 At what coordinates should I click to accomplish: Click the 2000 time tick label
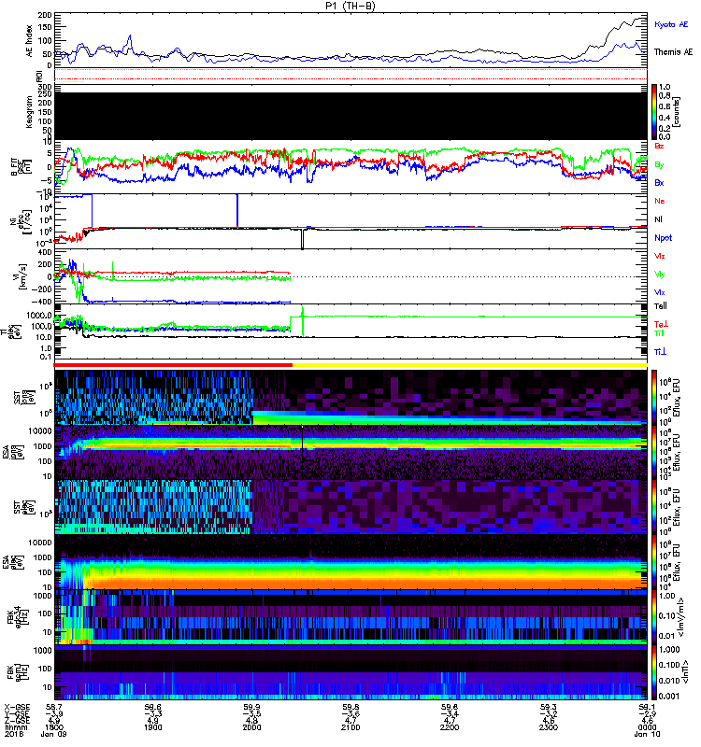point(251,727)
